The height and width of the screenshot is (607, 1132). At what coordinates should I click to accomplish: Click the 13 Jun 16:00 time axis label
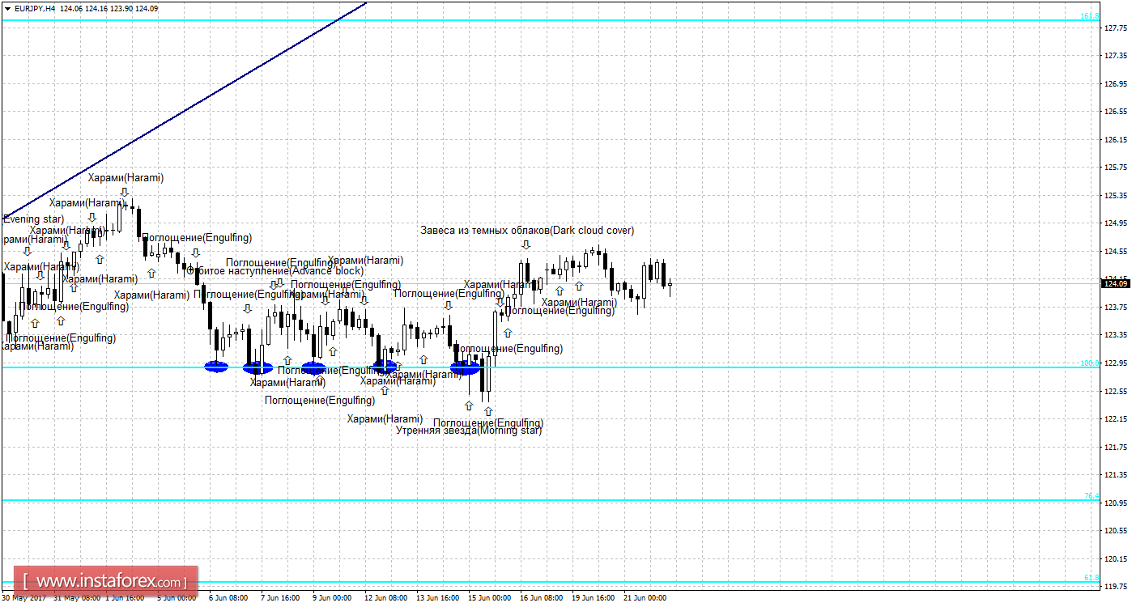click(x=437, y=598)
